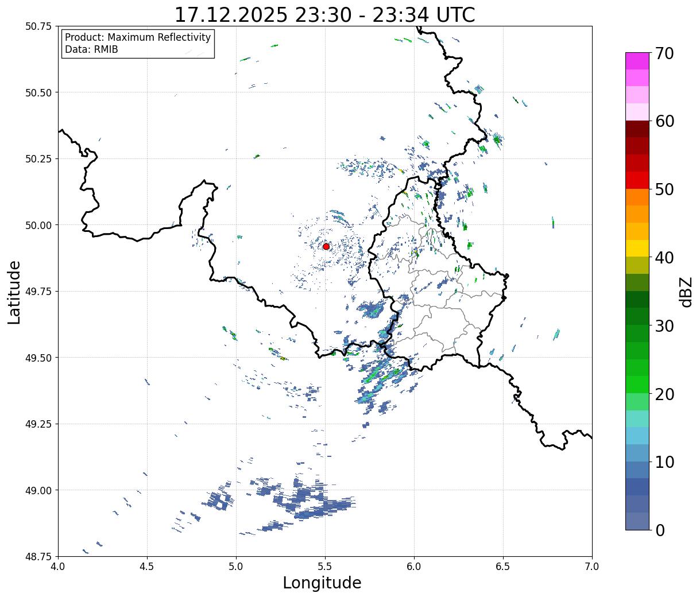
Task: Click the 4.5 longitude tick label
Action: (147, 567)
